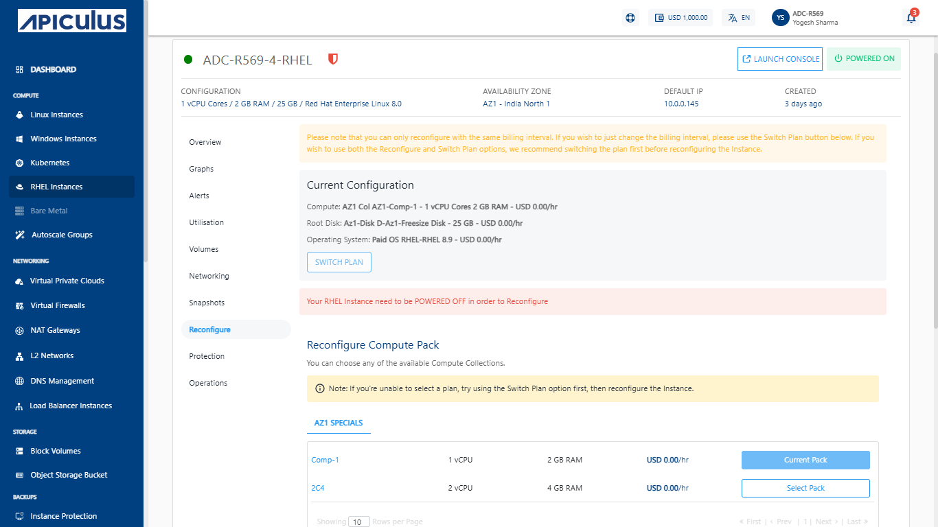Select Pack for the 2C4 compute plan
This screenshot has height=527, width=938.
(805, 488)
